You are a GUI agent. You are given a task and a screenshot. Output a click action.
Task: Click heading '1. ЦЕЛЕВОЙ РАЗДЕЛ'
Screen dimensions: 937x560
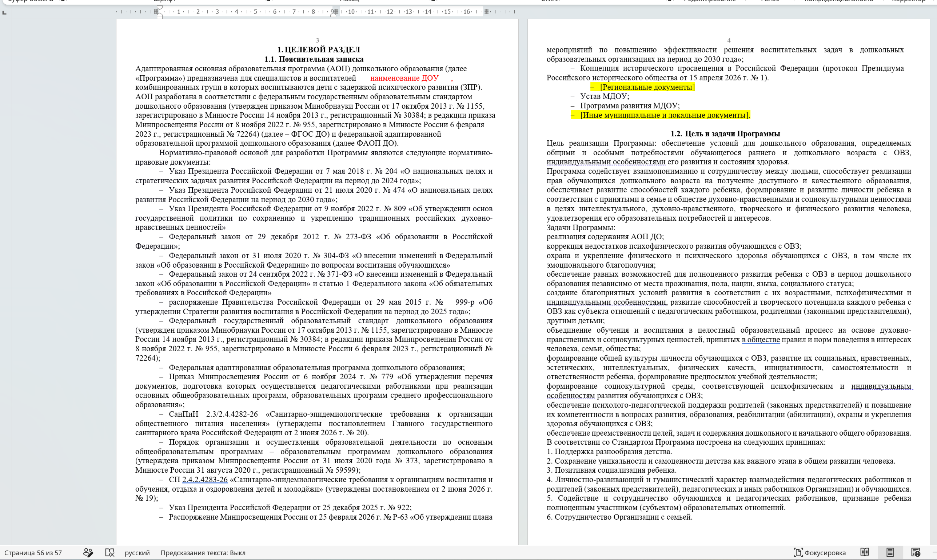click(x=319, y=50)
